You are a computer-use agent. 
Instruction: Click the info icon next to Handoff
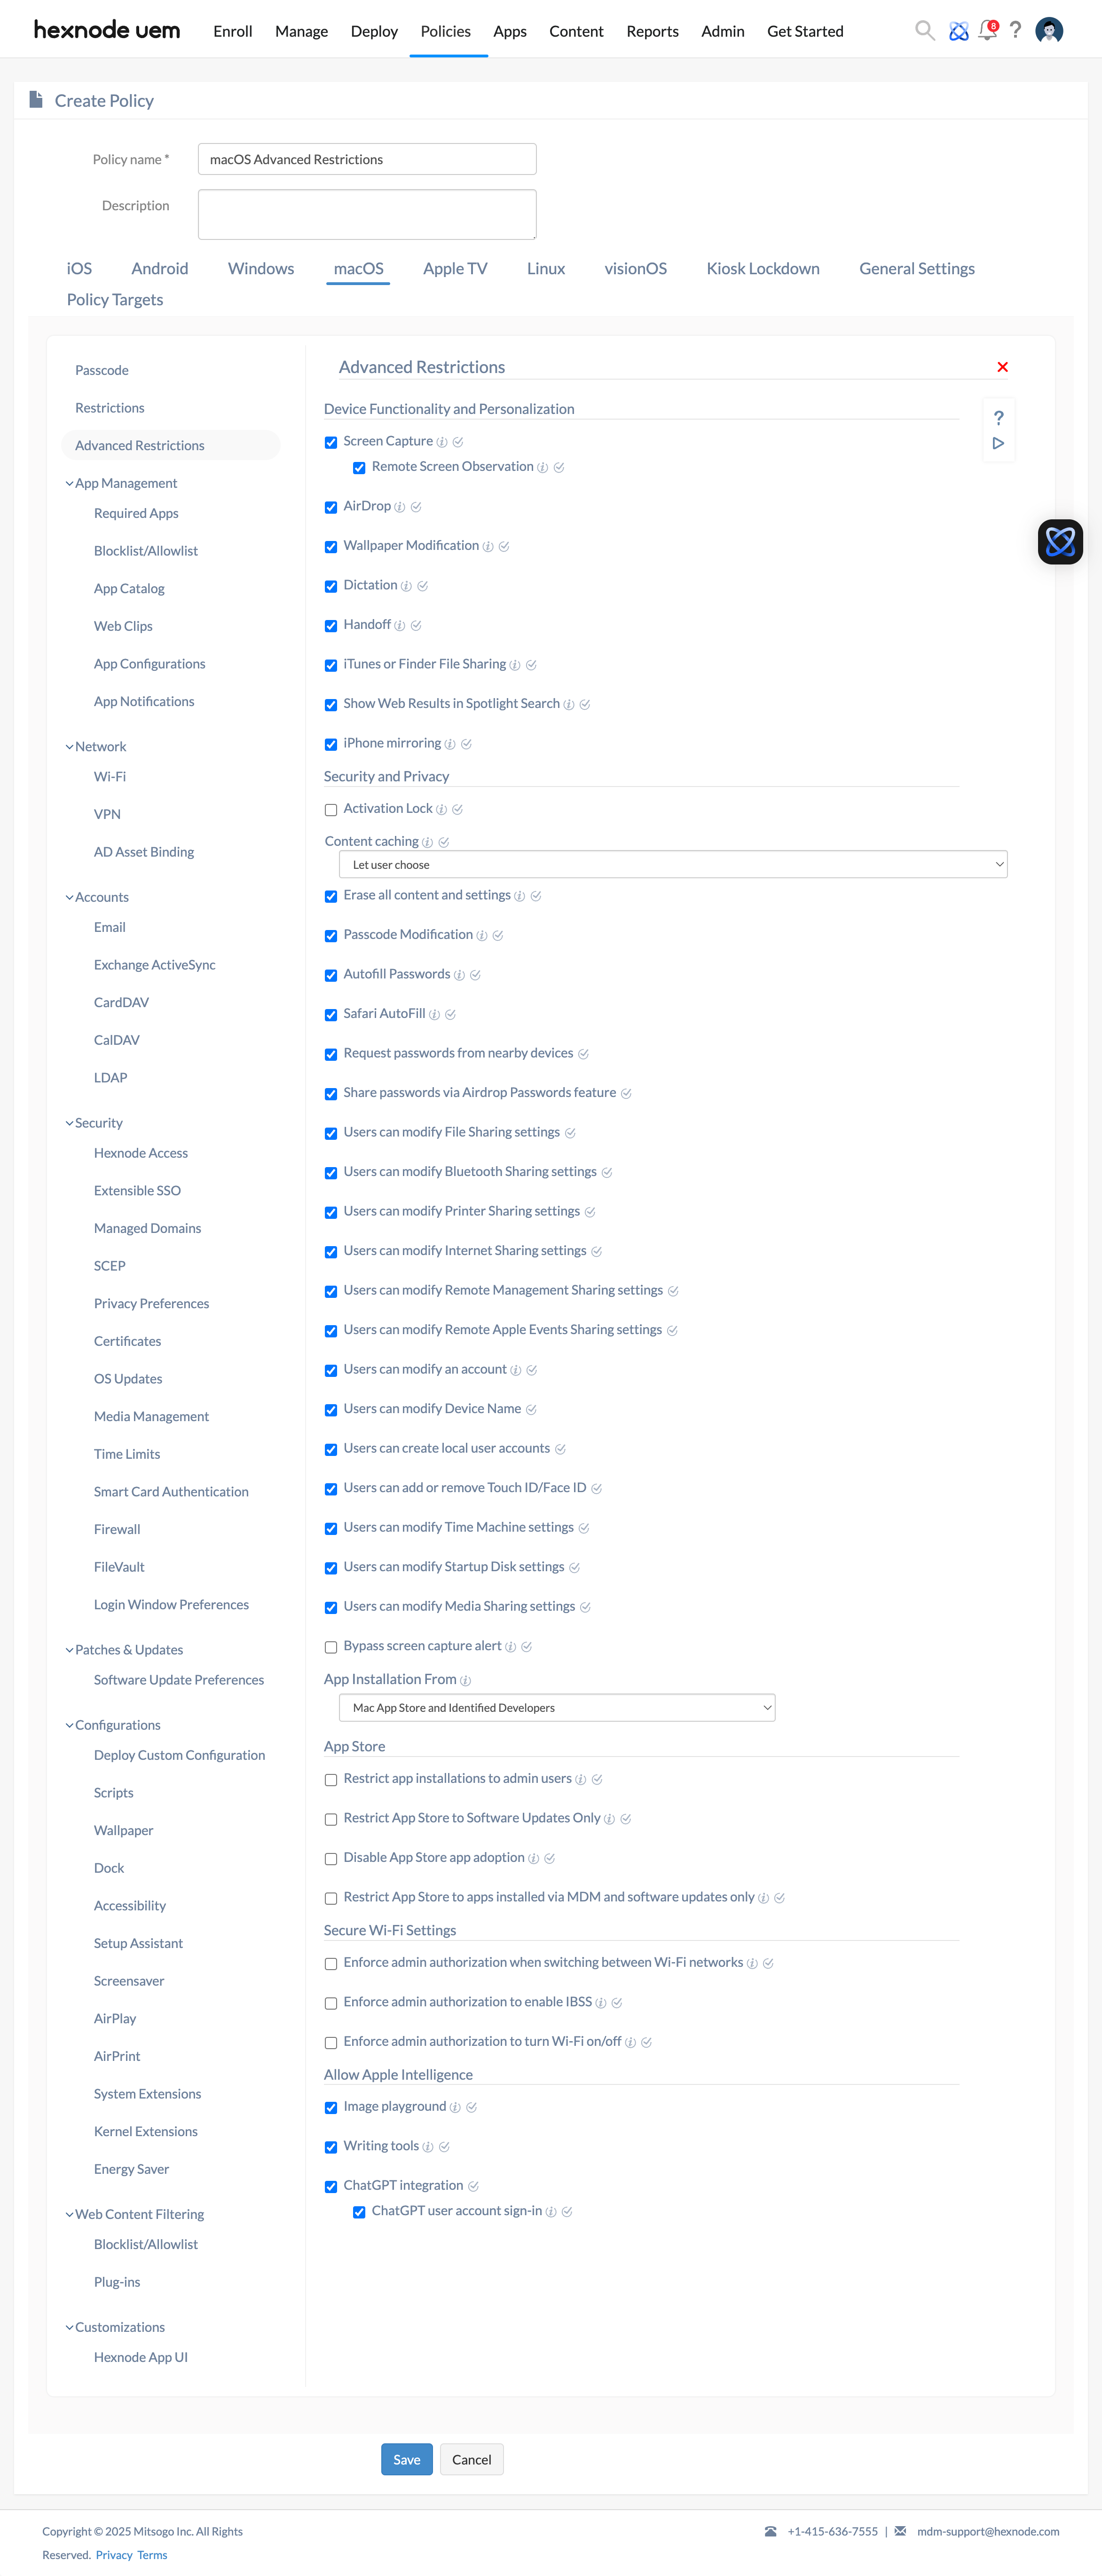pos(400,625)
